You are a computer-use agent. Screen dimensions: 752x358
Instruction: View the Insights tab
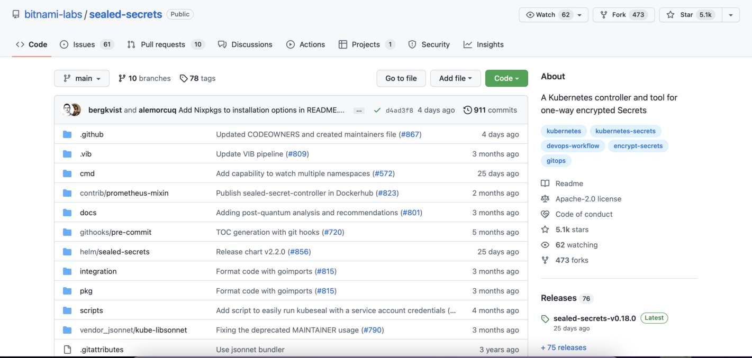click(484, 44)
